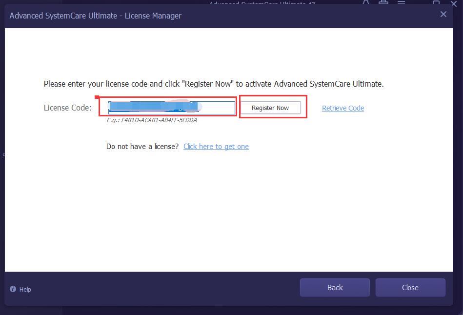Image resolution: width=463 pixels, height=315 pixels.
Task: Click the example code text 'F4B1D-ACAB1-A84FF-5FDDA'
Action: 159,120
